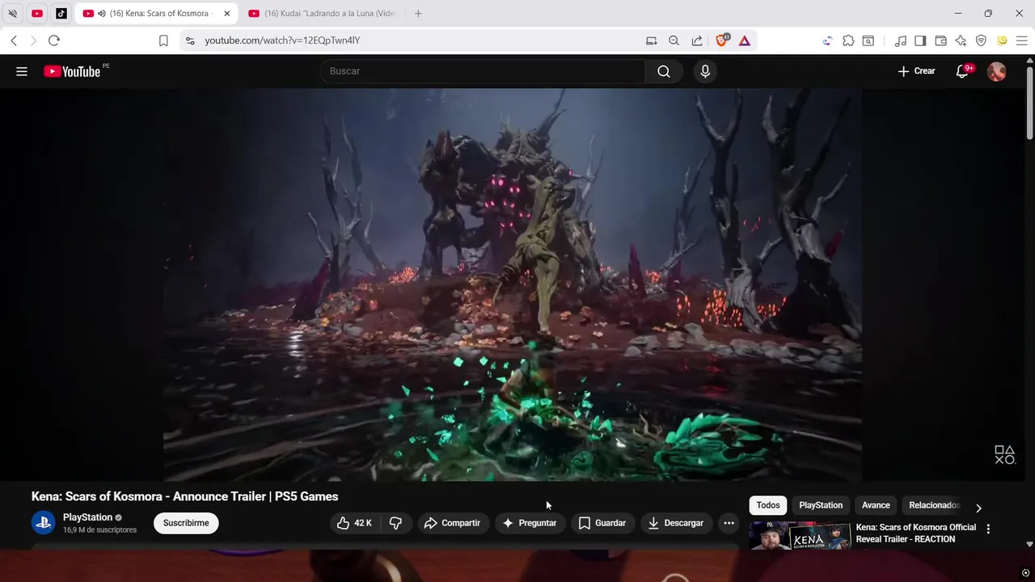Reload the current page
Image resolution: width=1035 pixels, height=582 pixels.
pyautogui.click(x=54, y=40)
